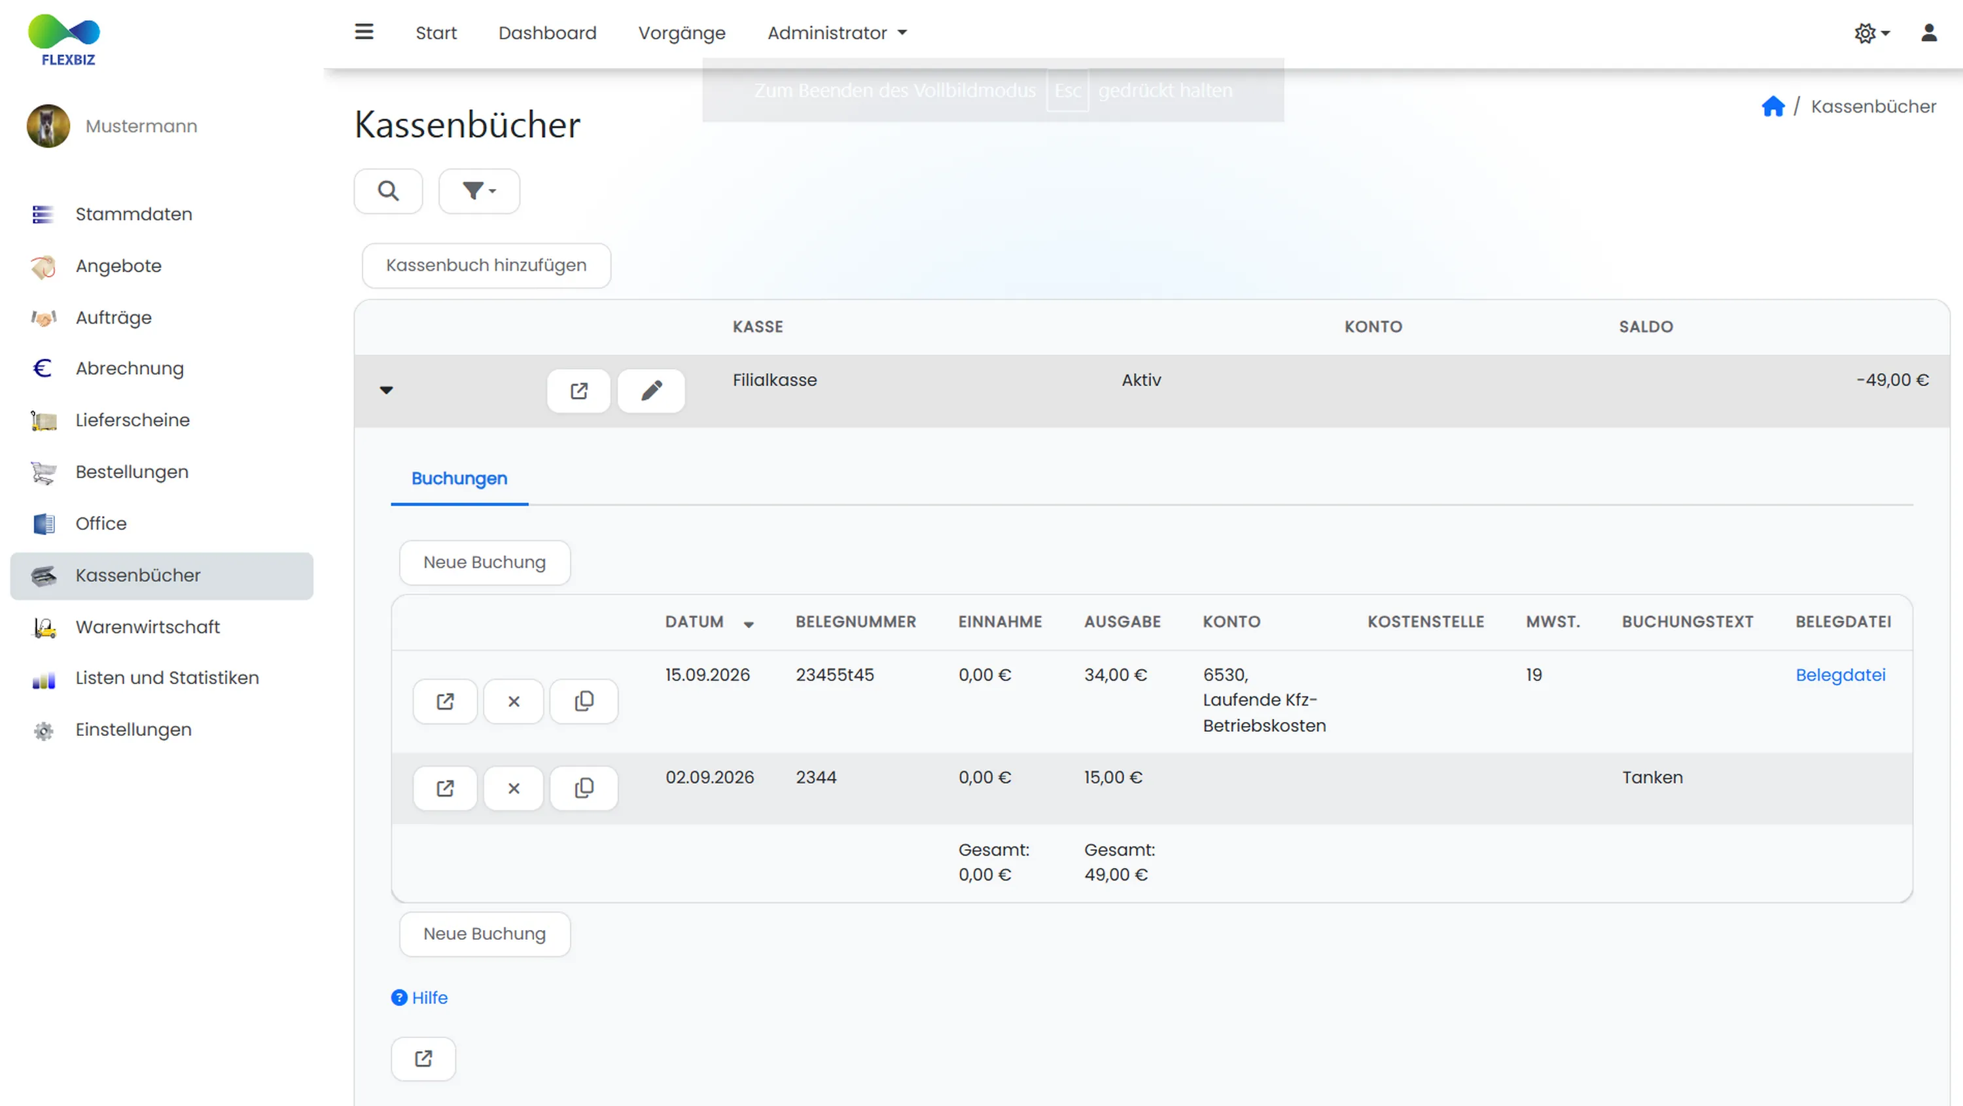Open the Hilfe help link
This screenshot has height=1106, width=1963.
pos(419,998)
